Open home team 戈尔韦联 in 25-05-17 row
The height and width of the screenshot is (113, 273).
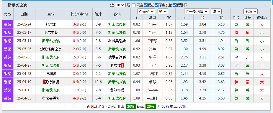pos(51,33)
